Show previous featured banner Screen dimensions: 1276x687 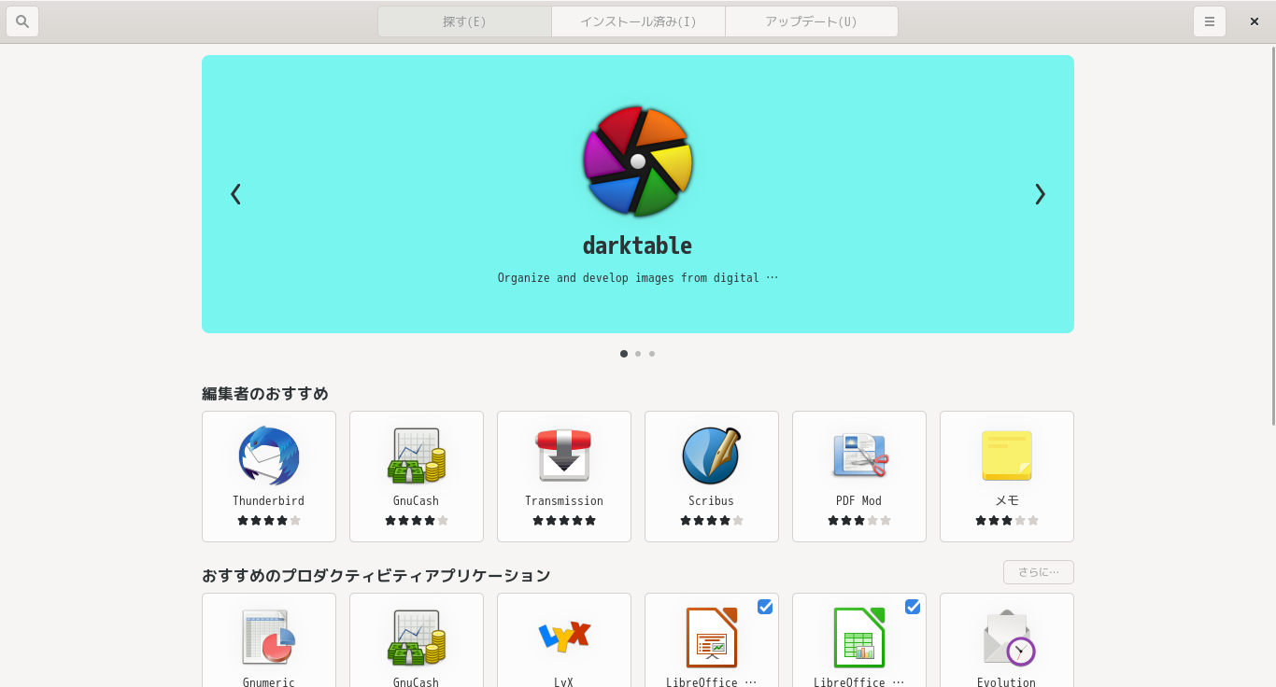pyautogui.click(x=235, y=194)
